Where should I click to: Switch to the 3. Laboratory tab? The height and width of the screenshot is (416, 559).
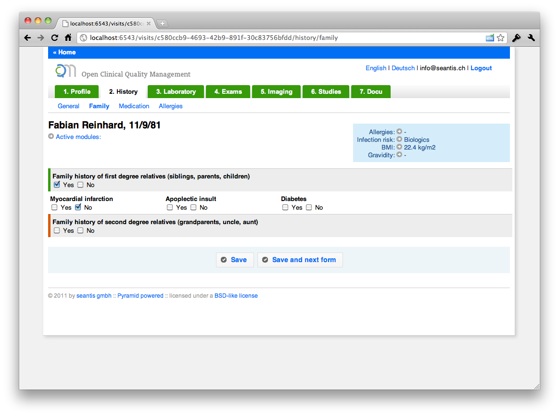point(176,91)
